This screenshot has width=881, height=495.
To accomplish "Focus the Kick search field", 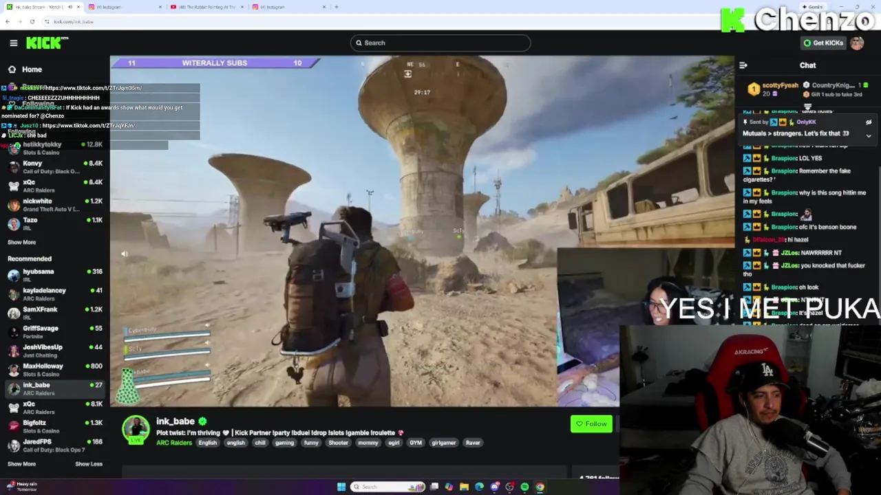I will [x=440, y=43].
